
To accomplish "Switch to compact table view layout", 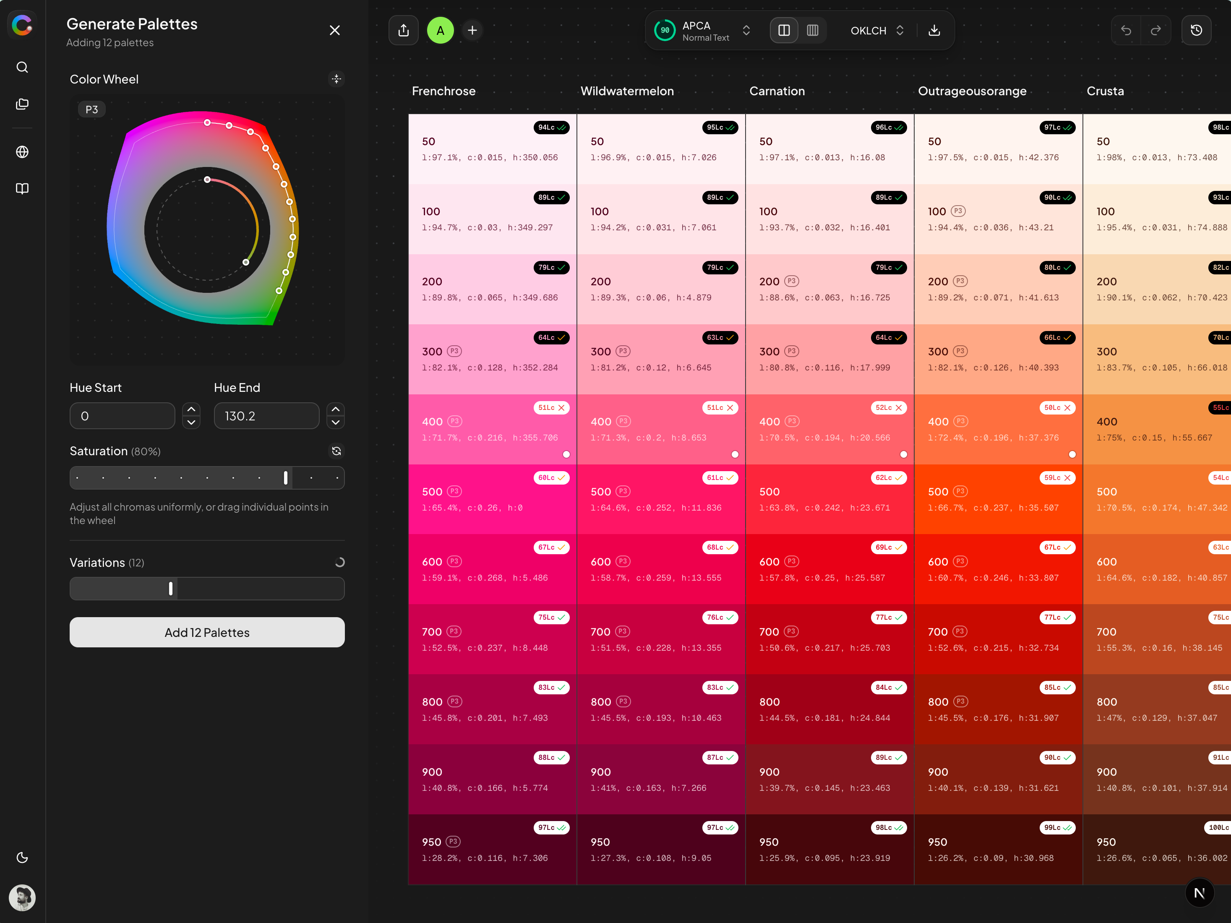I will coord(813,30).
